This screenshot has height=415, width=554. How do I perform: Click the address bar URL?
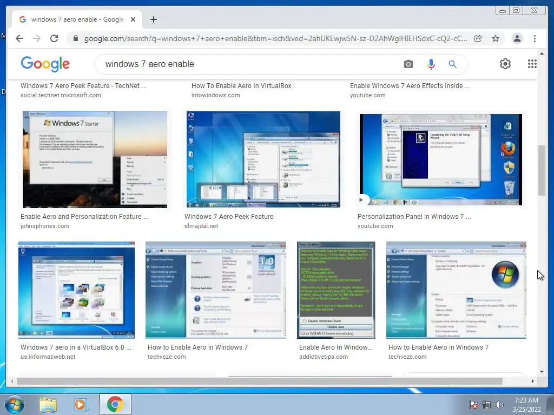coord(275,38)
